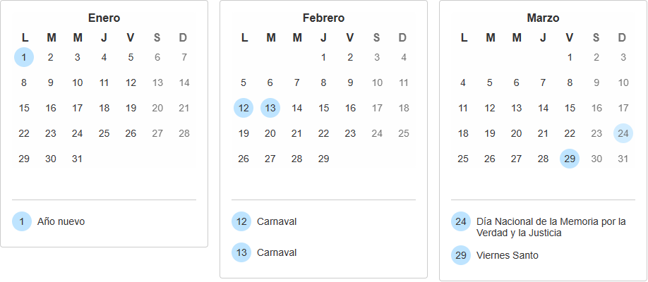Click legend badge 13 for Carnaval
This screenshot has height=282, width=648.
click(241, 252)
